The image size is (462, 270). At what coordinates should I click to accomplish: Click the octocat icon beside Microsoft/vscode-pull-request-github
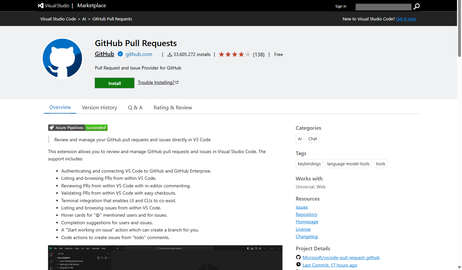click(298, 257)
